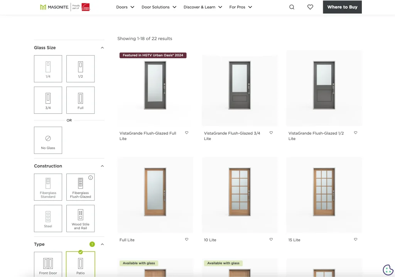The width and height of the screenshot is (395, 277).
Task: Open the Door Solutions menu
Action: [159, 7]
